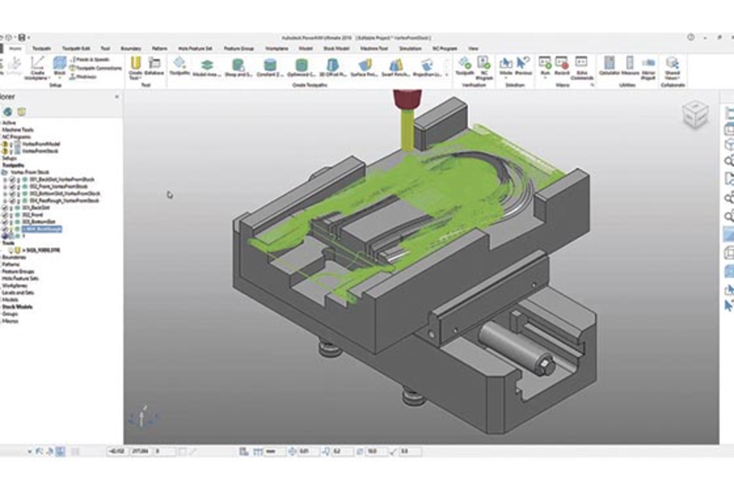Viewport: 734px width, 489px height.
Task: Toggle the VortexFromStock NC program lightbulb
Action: click(5, 151)
